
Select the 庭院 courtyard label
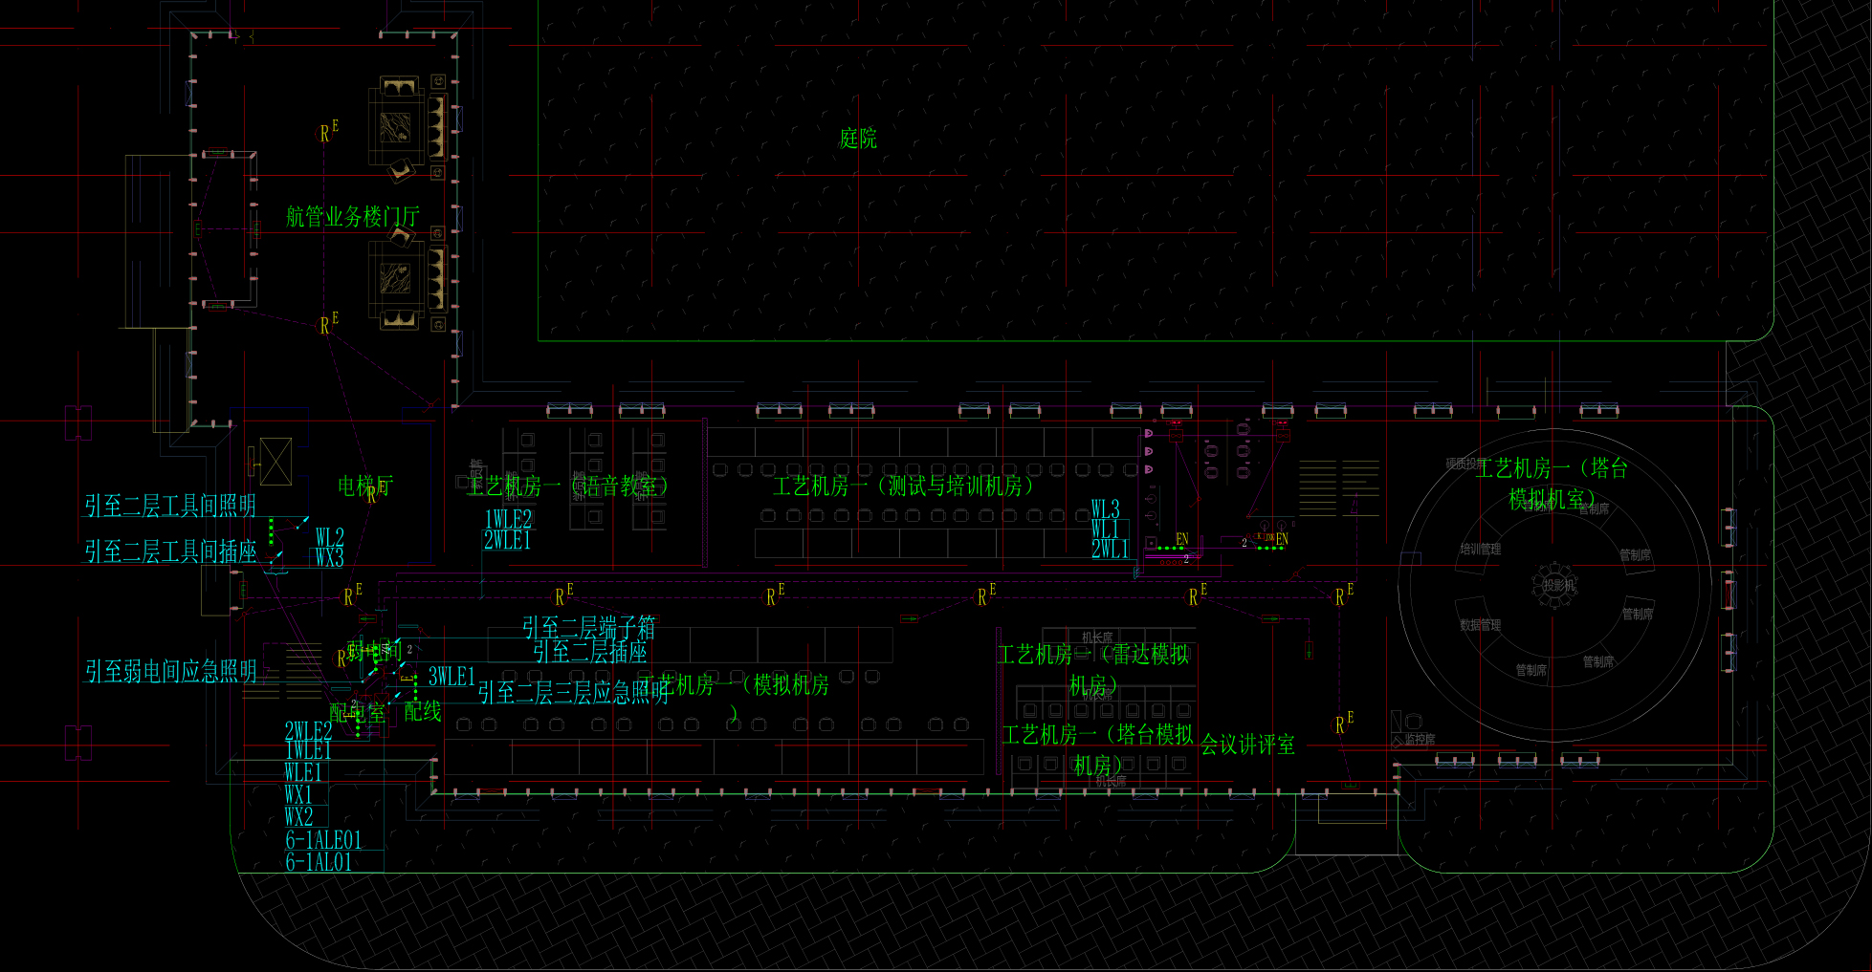[857, 139]
